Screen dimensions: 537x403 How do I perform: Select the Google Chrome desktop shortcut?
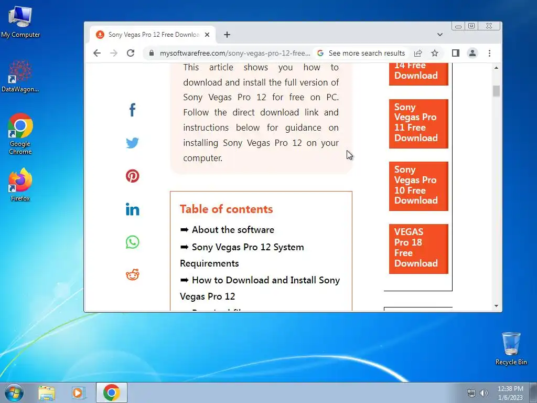coord(20,134)
